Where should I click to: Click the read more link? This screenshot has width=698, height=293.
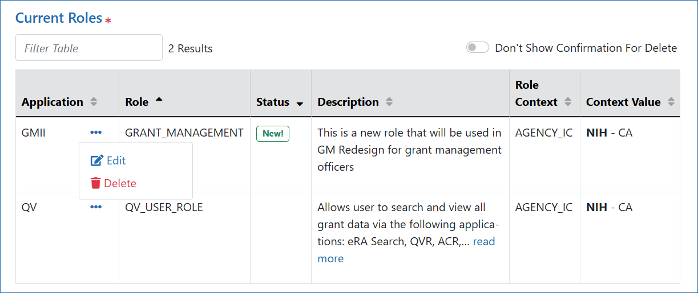tap(406, 250)
